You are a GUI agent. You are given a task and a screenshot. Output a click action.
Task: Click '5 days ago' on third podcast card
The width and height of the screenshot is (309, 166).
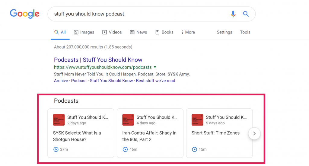coord(215,123)
